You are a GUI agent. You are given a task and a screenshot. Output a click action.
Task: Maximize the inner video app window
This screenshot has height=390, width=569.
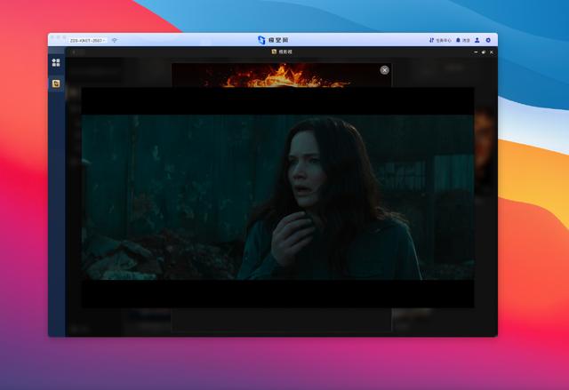coord(484,52)
